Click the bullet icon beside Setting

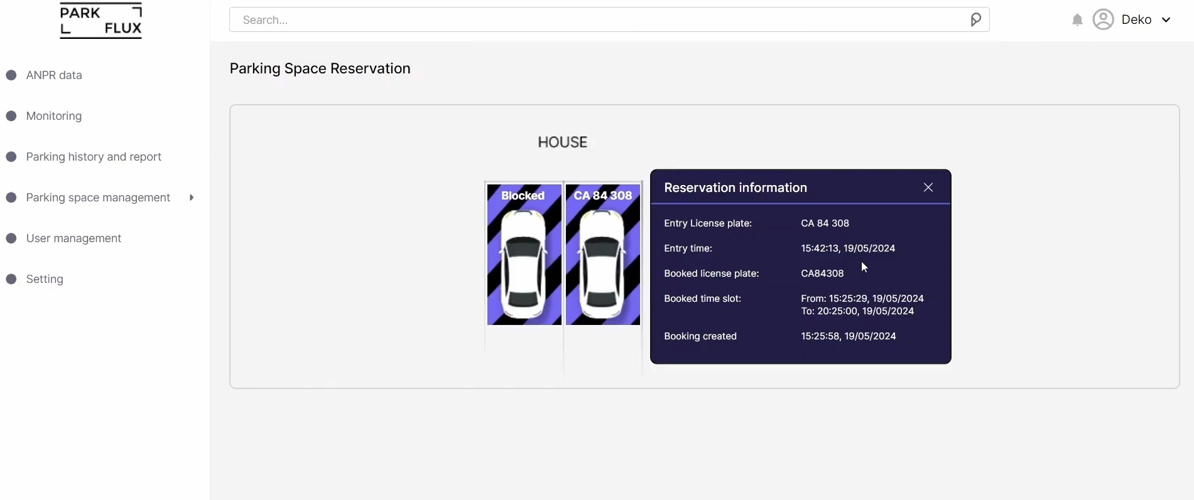point(11,279)
